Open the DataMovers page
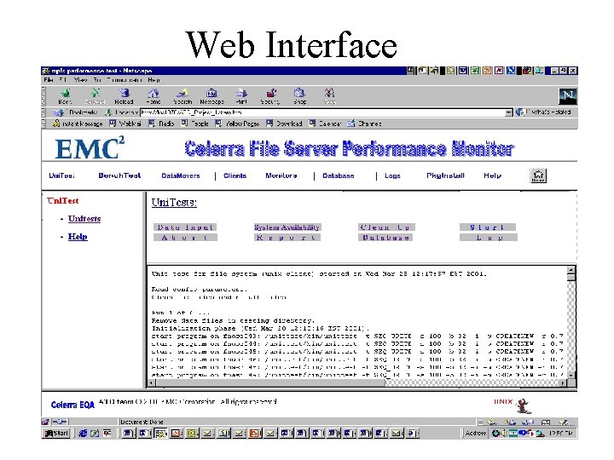Image resolution: width=614 pixels, height=460 pixels. [181, 175]
